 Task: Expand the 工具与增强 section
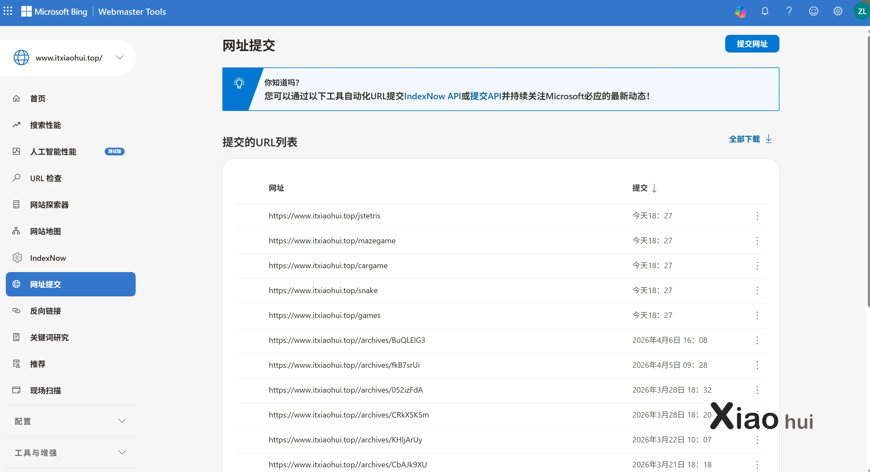point(122,452)
